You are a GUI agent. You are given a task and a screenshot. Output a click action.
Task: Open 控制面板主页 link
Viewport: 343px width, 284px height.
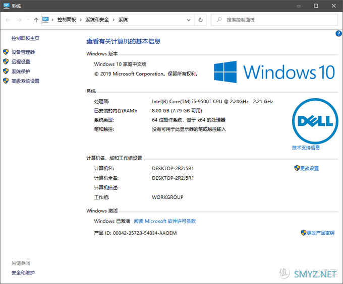(25, 38)
